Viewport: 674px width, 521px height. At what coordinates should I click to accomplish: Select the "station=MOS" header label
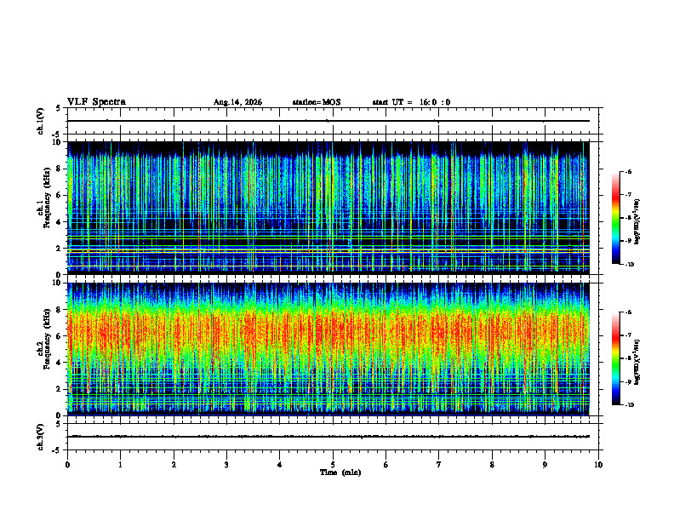pos(317,102)
